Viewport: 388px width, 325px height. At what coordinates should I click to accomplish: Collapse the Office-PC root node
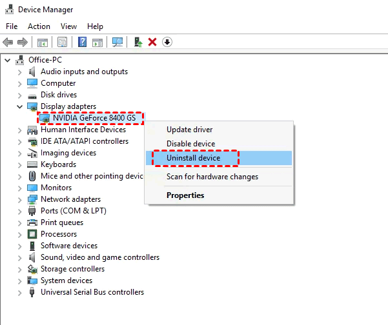point(8,60)
